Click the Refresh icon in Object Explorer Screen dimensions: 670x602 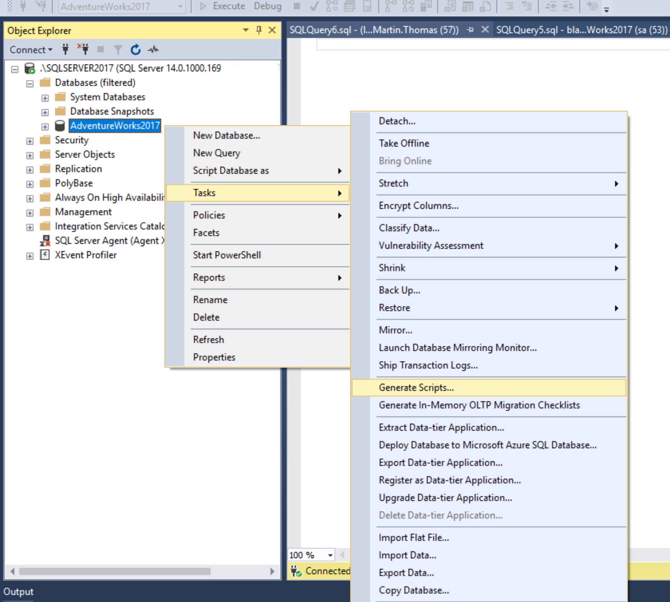136,49
